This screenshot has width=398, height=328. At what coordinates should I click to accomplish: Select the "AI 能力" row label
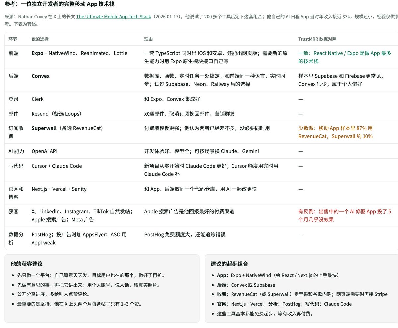[16, 151]
